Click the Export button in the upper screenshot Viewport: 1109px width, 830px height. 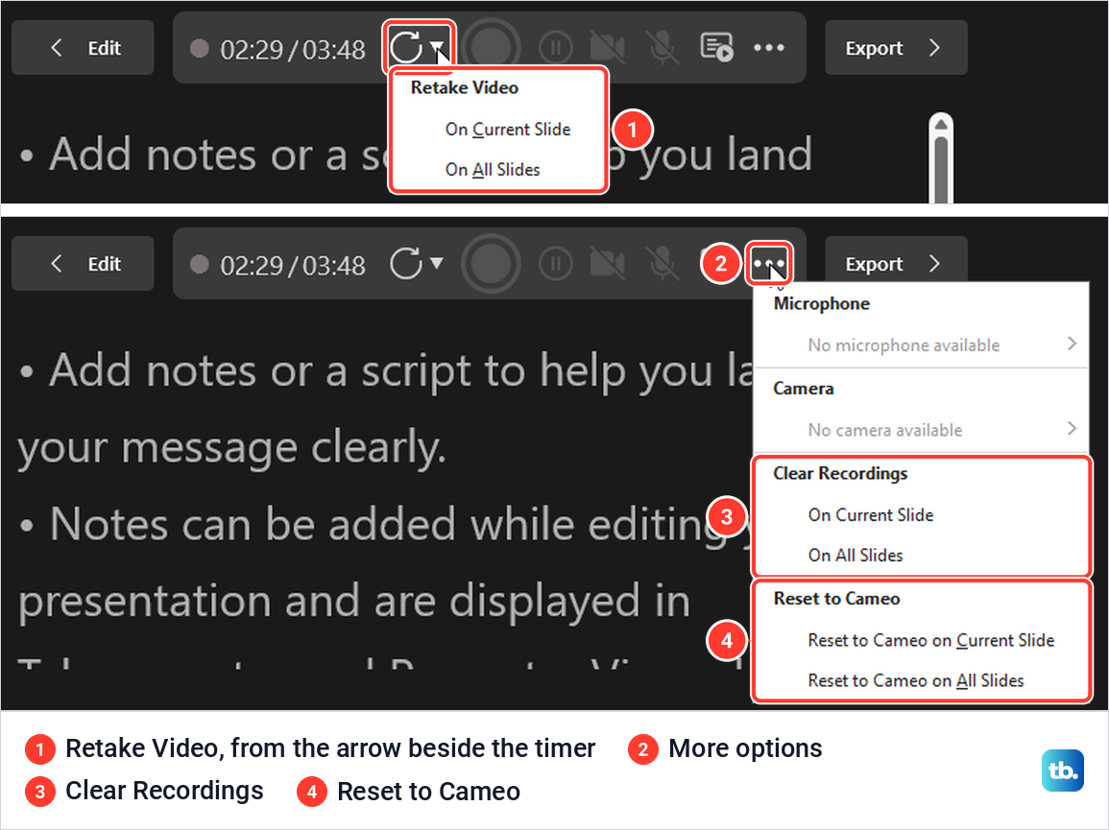(896, 48)
